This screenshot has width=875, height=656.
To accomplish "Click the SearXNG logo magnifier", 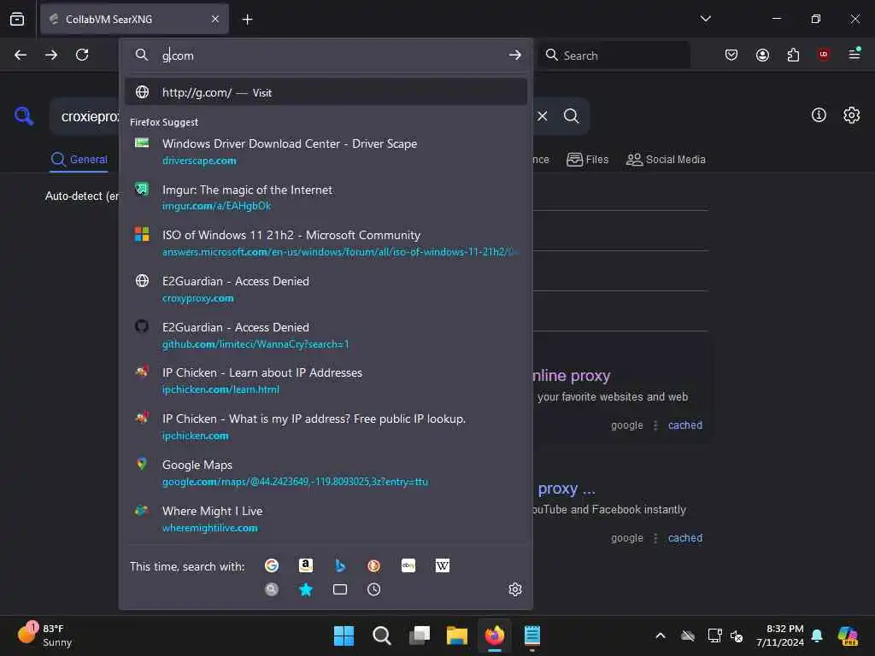I will coord(24,116).
